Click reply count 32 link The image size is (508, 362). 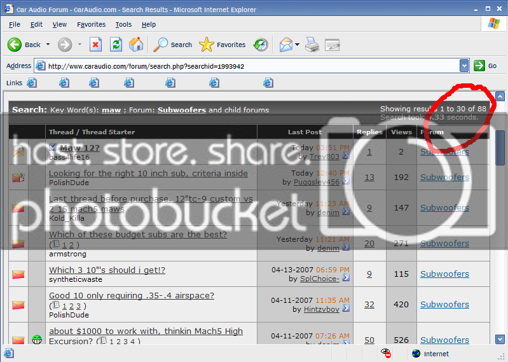click(369, 305)
